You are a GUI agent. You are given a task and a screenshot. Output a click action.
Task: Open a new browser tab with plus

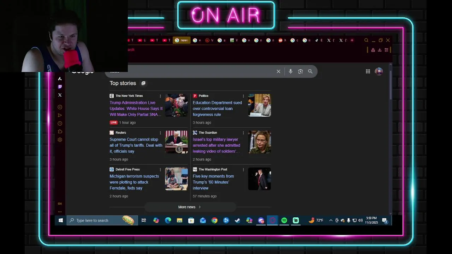pos(352,40)
